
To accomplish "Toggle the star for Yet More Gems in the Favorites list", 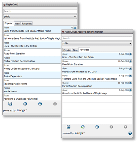I will tap(130, 76).
